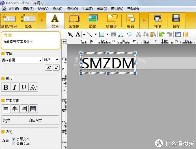Align text right
The width and height of the screenshot is (196, 149).
[24, 109]
